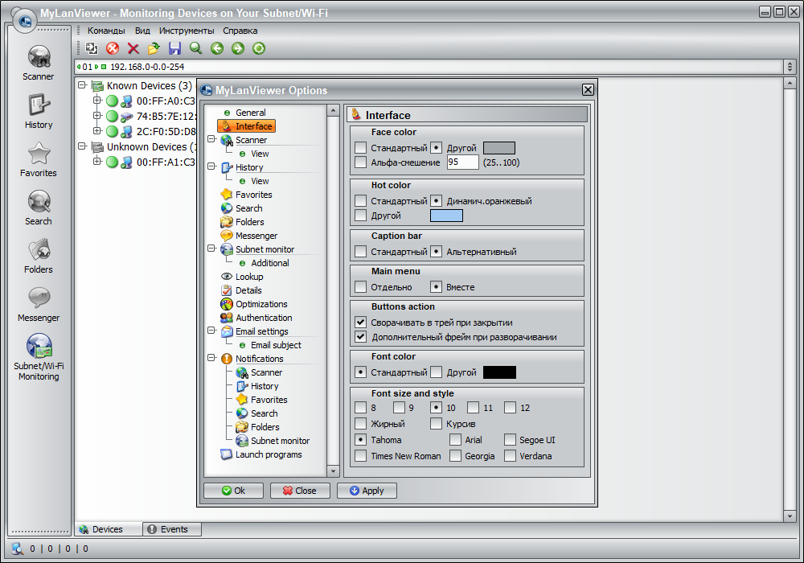Switch to the Events tab
Viewport: 804px width, 563px height.
click(172, 529)
